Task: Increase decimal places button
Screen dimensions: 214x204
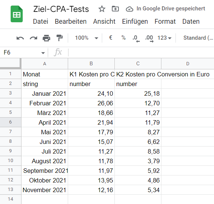Action: pos(149,39)
